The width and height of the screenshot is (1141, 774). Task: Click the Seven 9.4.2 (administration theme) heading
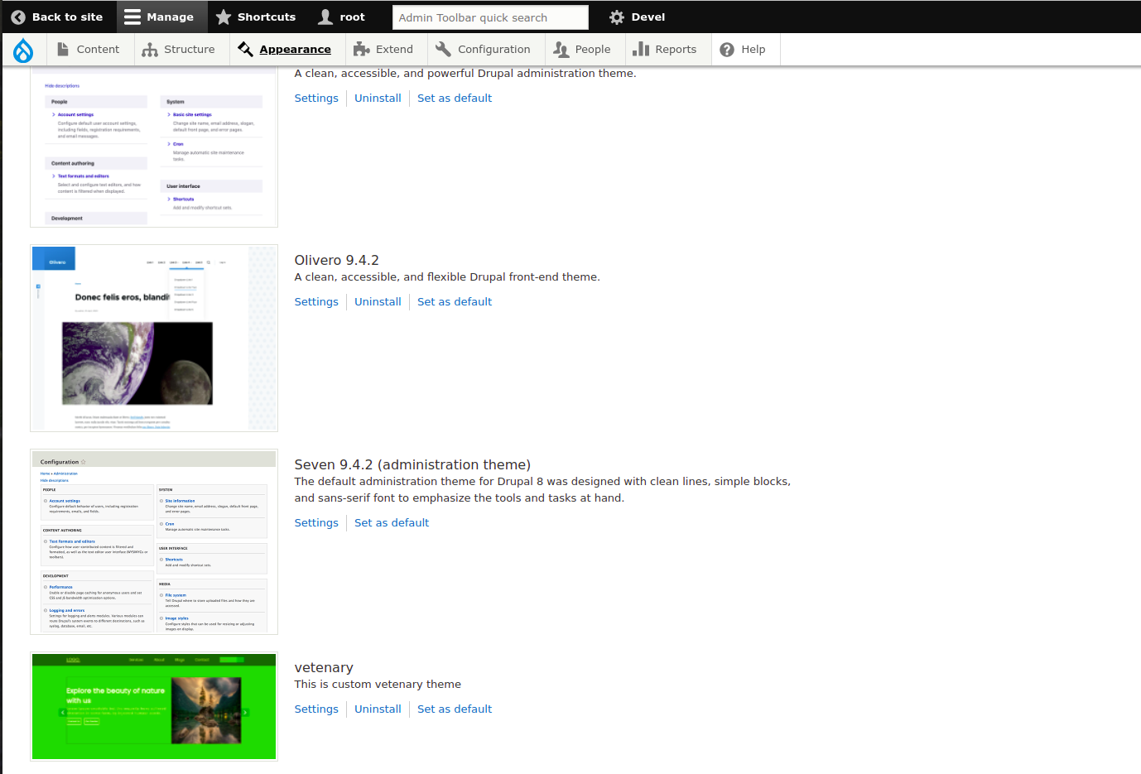pyautogui.click(x=412, y=464)
